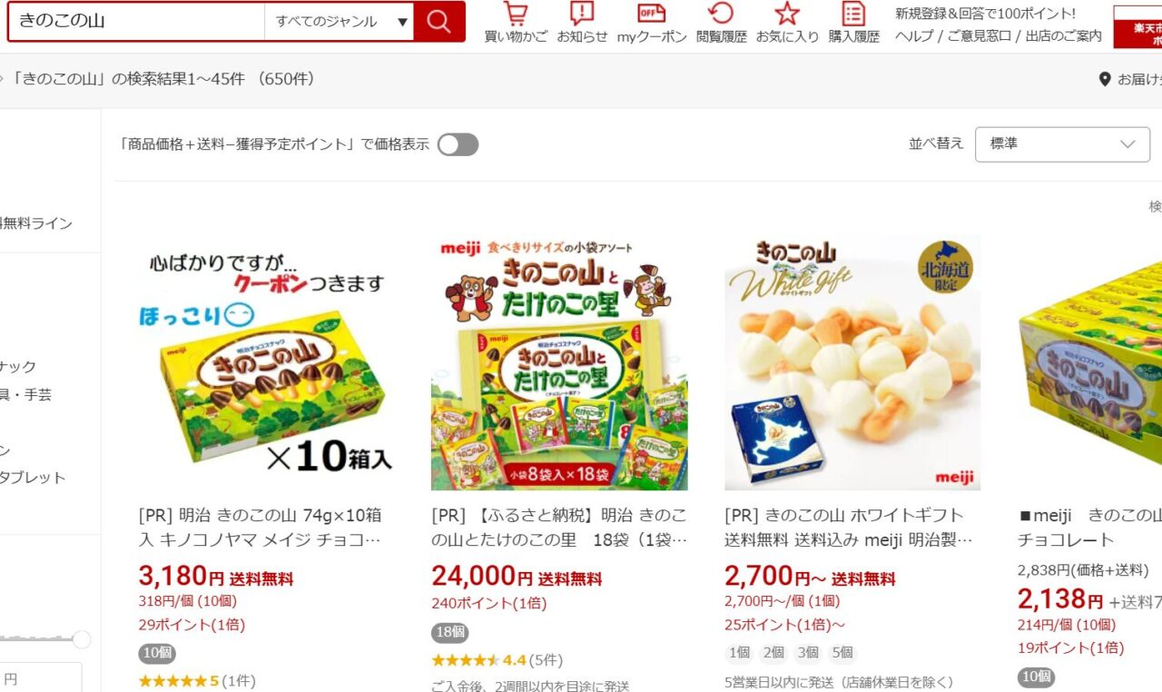The height and width of the screenshot is (692, 1162).
Task: Toggle price display with shipping and points
Action: 458,144
